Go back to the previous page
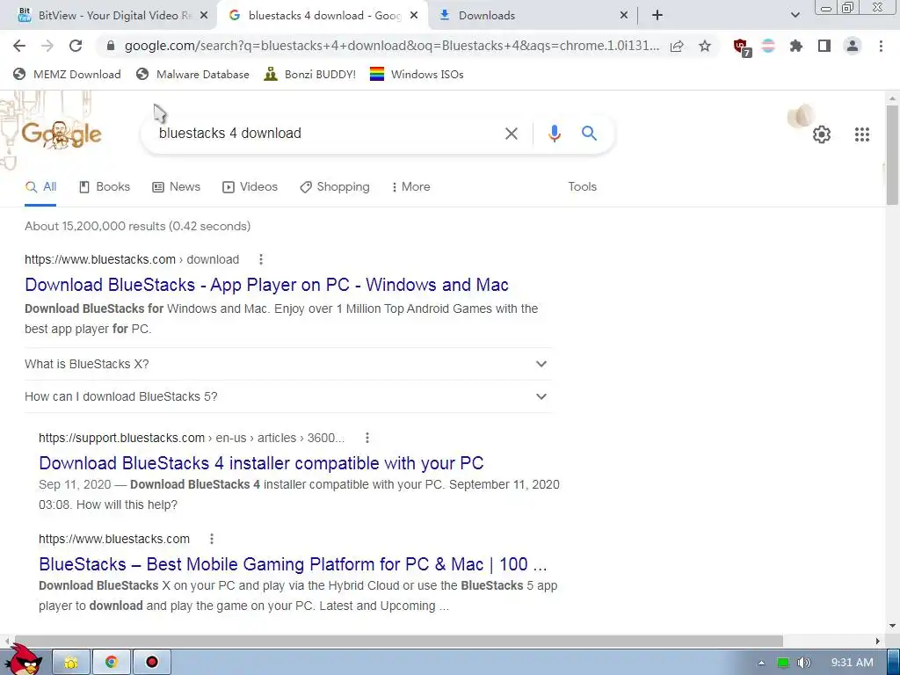 tap(19, 46)
